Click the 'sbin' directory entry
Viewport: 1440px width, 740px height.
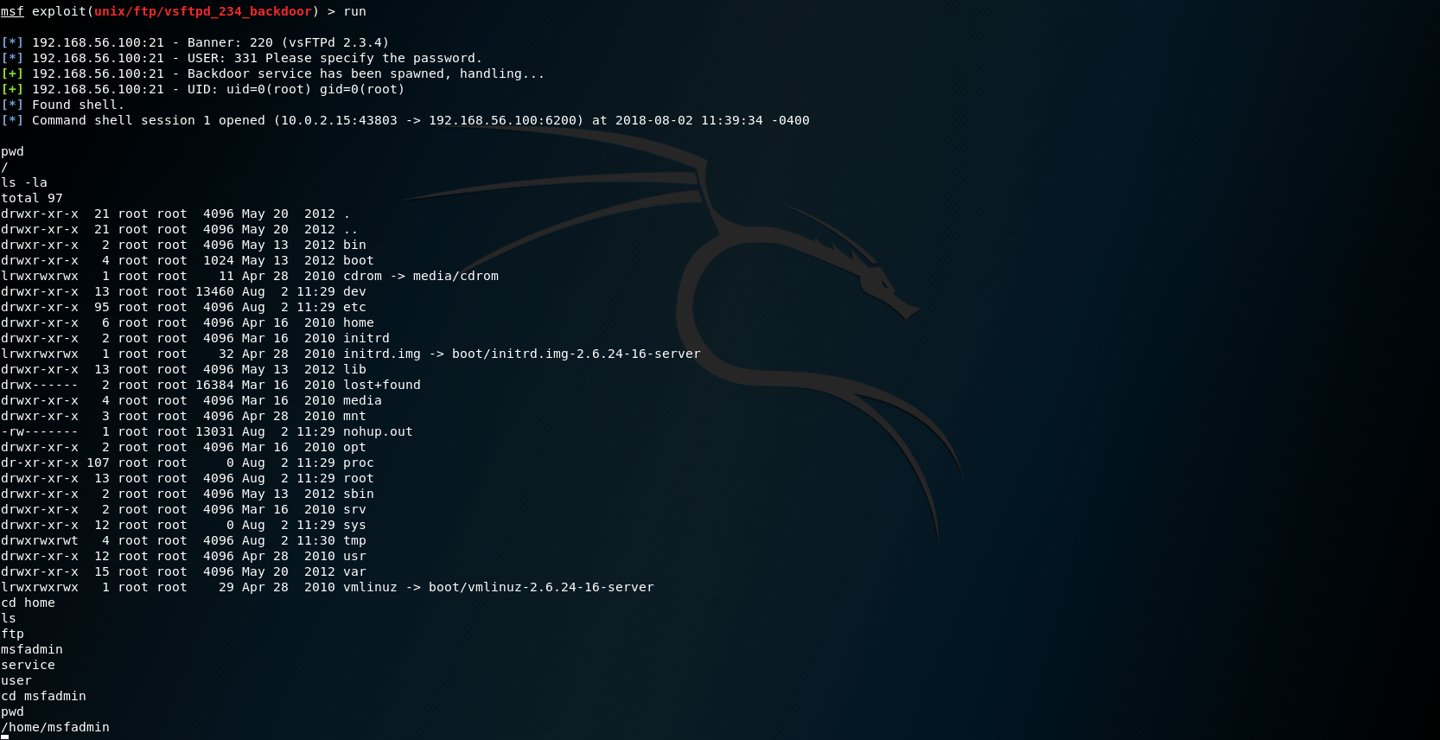pyautogui.click(x=359, y=494)
